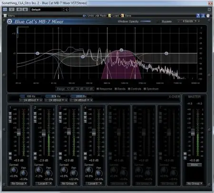The width and height of the screenshot is (214, 193).
Task: Click the Window Opacity slider
Action: [146, 21]
